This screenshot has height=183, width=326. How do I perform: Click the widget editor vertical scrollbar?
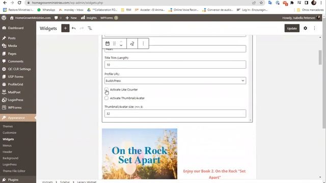tap(320, 57)
